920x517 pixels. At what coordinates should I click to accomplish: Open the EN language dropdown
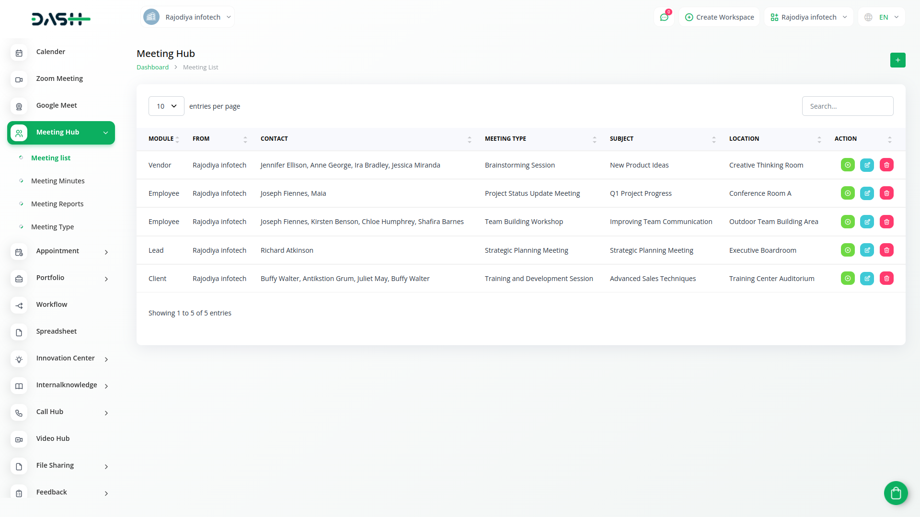point(882,17)
